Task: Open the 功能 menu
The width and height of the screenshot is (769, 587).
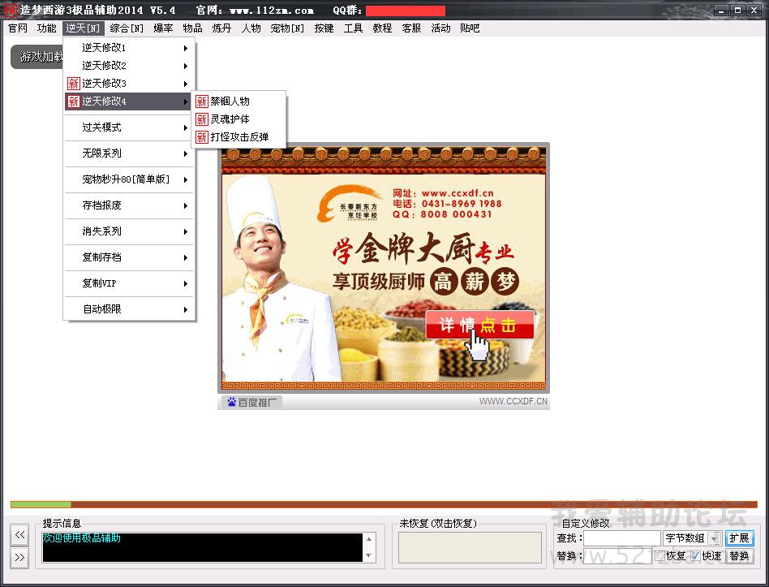Action: point(46,28)
